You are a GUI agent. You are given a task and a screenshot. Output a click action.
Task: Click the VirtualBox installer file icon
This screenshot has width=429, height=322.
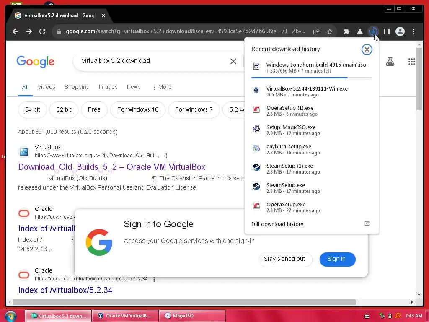click(256, 90)
